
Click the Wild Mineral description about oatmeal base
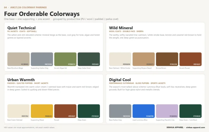155,36
